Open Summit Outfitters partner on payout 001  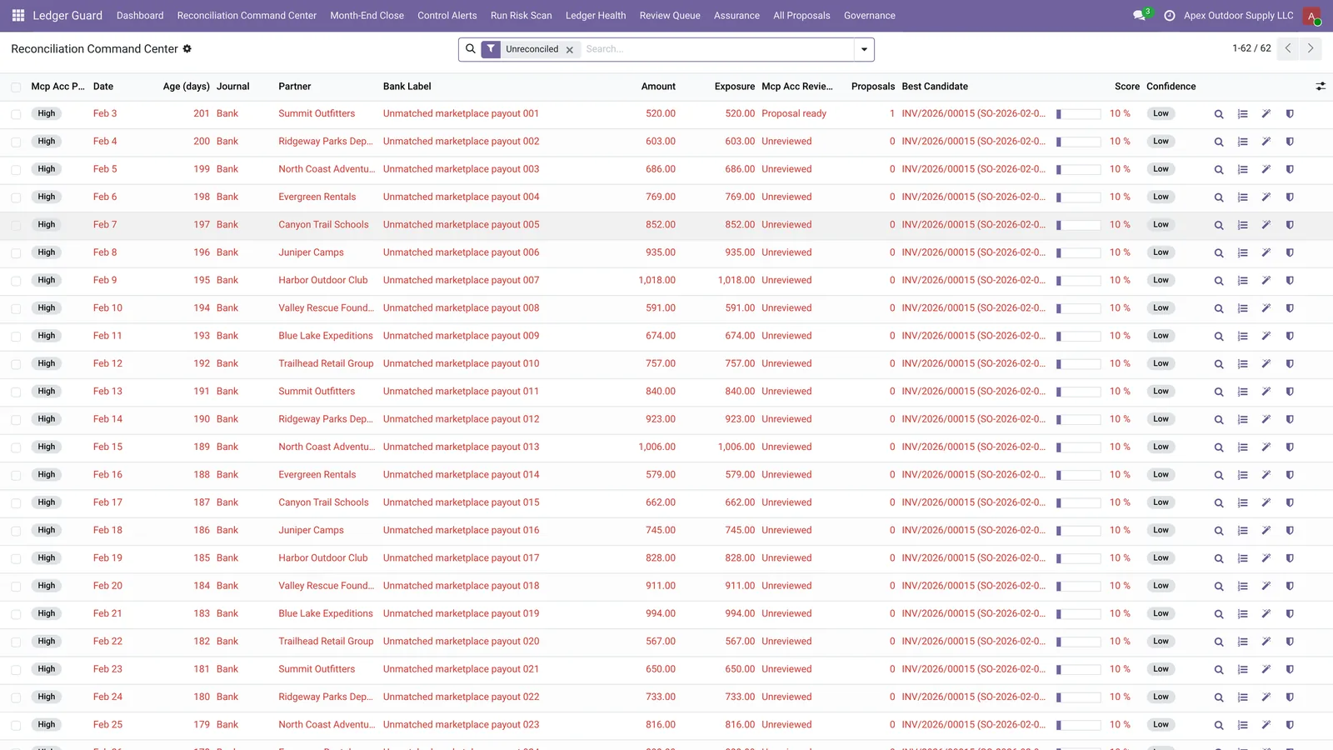coord(317,114)
